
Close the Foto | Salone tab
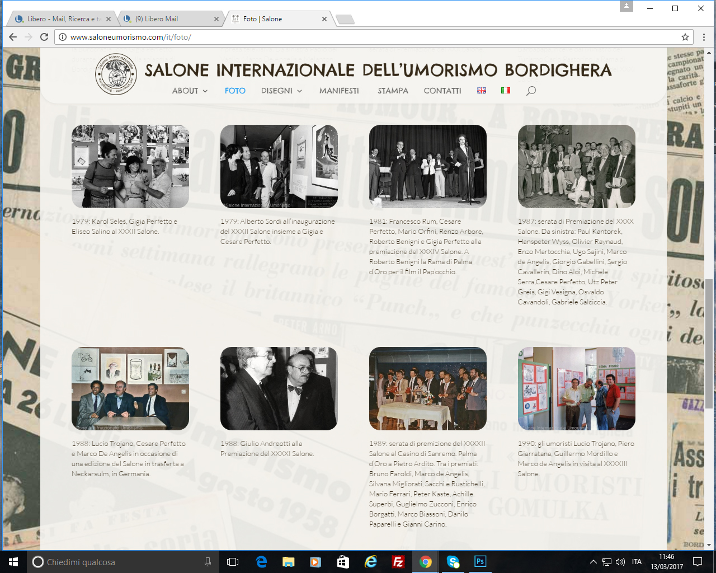324,19
